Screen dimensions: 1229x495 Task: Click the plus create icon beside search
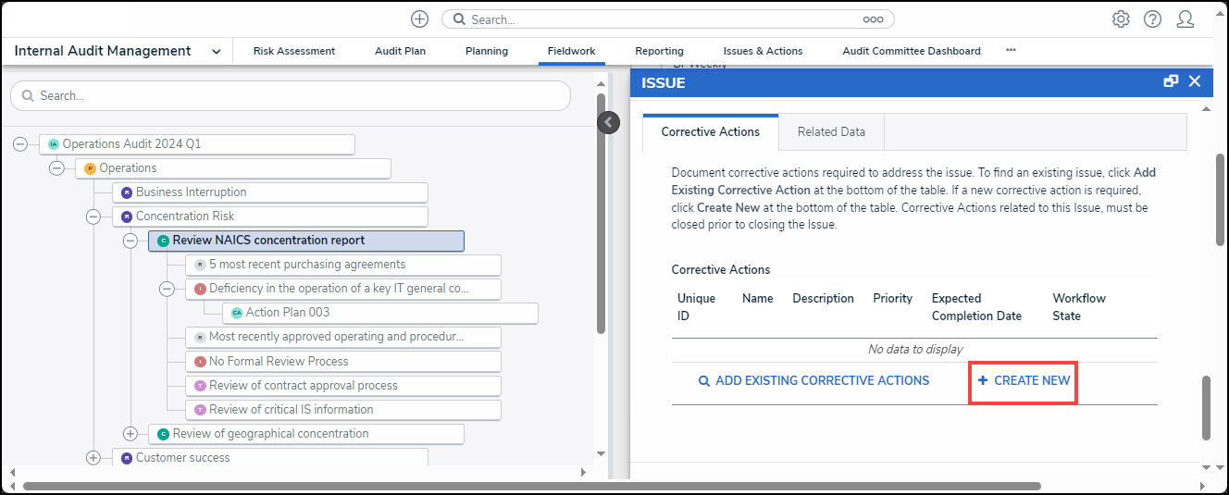[x=420, y=19]
